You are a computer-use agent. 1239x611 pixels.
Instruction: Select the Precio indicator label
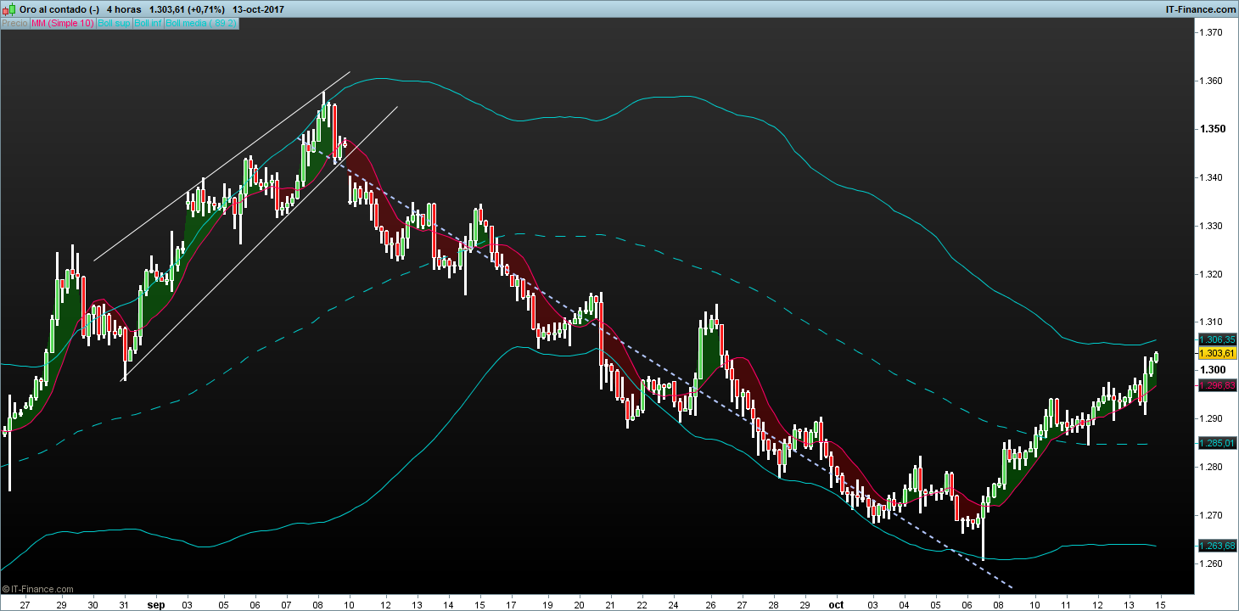coord(14,24)
